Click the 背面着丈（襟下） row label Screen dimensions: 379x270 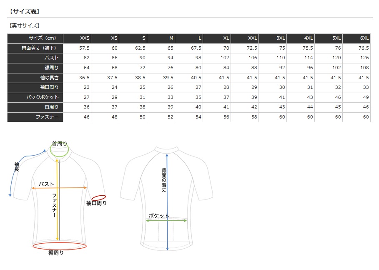click(x=35, y=48)
